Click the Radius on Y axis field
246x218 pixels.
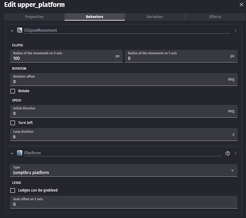click(181, 56)
